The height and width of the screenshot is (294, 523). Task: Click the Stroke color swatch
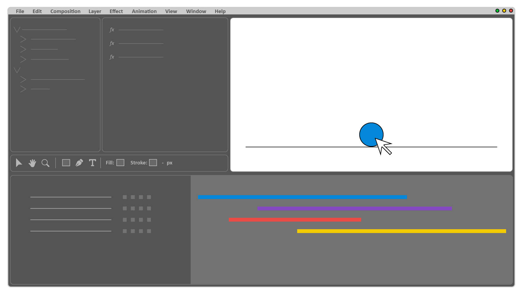153,163
